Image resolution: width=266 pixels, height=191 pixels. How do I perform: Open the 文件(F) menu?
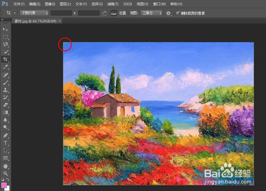(19, 4)
